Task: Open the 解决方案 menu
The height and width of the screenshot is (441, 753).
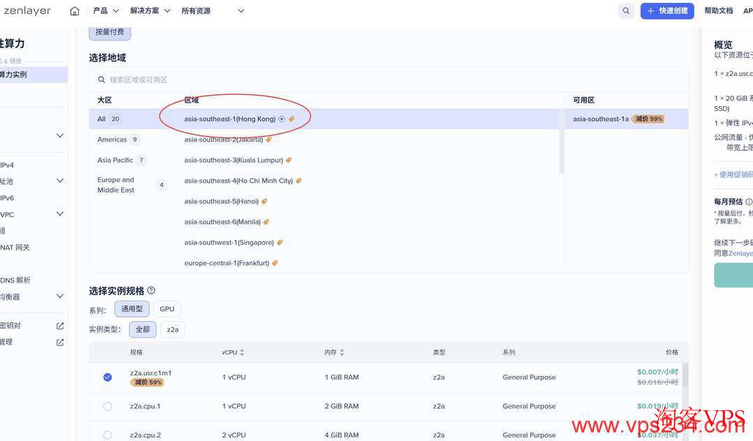Action: pos(145,10)
